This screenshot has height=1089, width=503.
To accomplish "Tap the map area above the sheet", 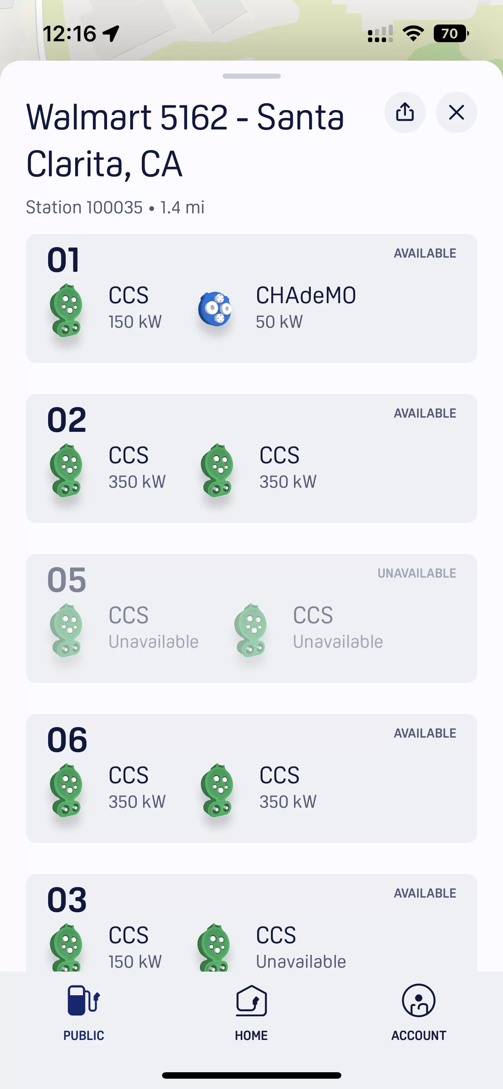I will pos(252,30).
